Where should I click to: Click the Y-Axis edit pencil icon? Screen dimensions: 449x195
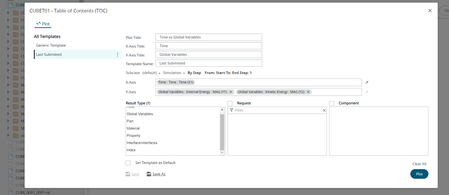(367, 92)
